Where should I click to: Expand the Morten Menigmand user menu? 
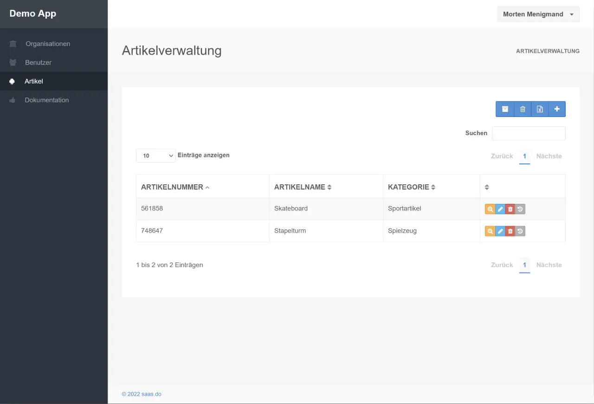538,14
